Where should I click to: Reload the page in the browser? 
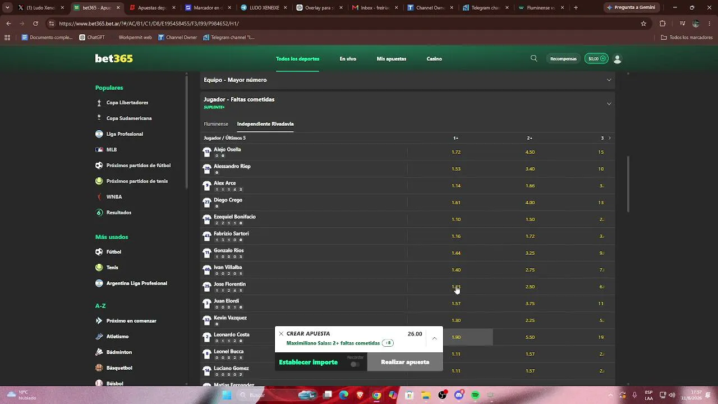pos(35,24)
